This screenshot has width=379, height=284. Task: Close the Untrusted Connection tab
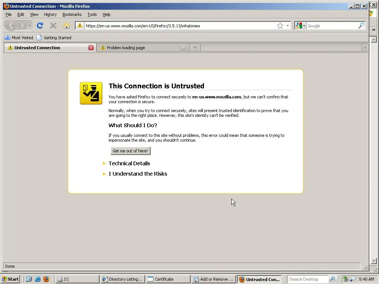coord(91,48)
